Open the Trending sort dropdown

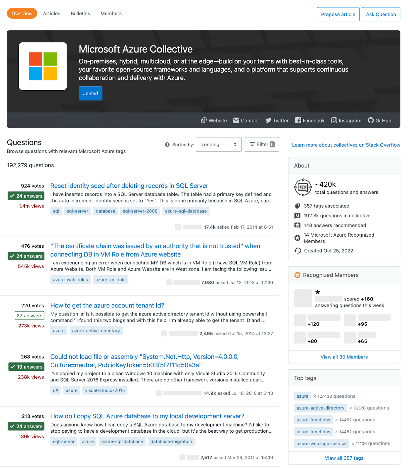pyautogui.click(x=219, y=145)
